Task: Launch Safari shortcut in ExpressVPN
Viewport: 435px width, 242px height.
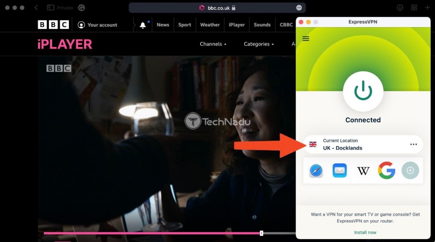Action: (x=316, y=170)
